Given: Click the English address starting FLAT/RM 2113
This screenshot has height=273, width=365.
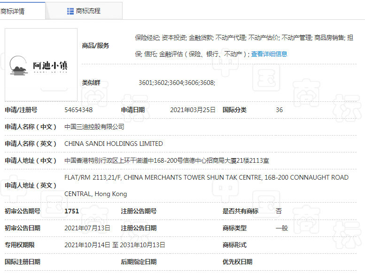Looking at the screenshot, I should tap(206, 178).
